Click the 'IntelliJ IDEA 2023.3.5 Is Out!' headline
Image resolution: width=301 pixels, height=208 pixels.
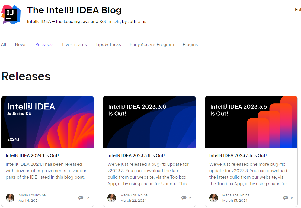pyautogui.click(x=238, y=155)
